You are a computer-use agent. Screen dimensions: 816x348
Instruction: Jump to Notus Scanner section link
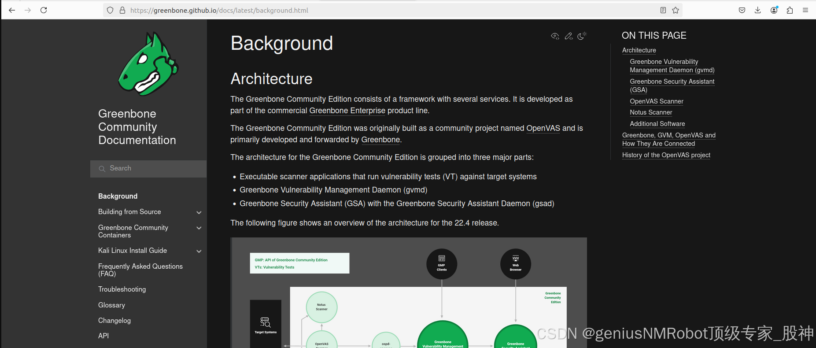click(x=651, y=112)
